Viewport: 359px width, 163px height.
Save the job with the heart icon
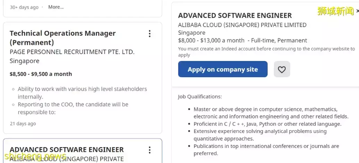click(x=282, y=69)
